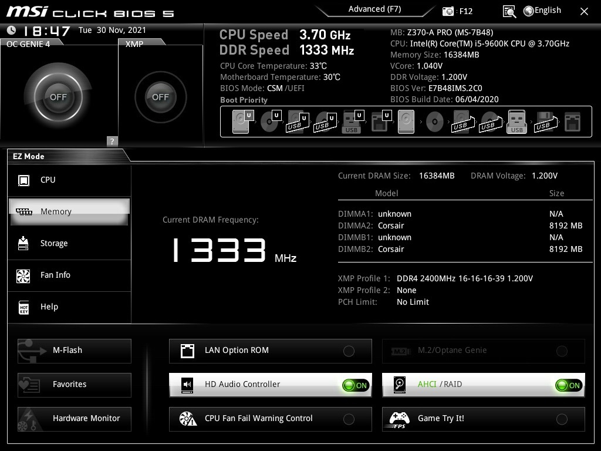Click the PCH Limit No Limit value
The width and height of the screenshot is (601, 451).
tap(413, 302)
